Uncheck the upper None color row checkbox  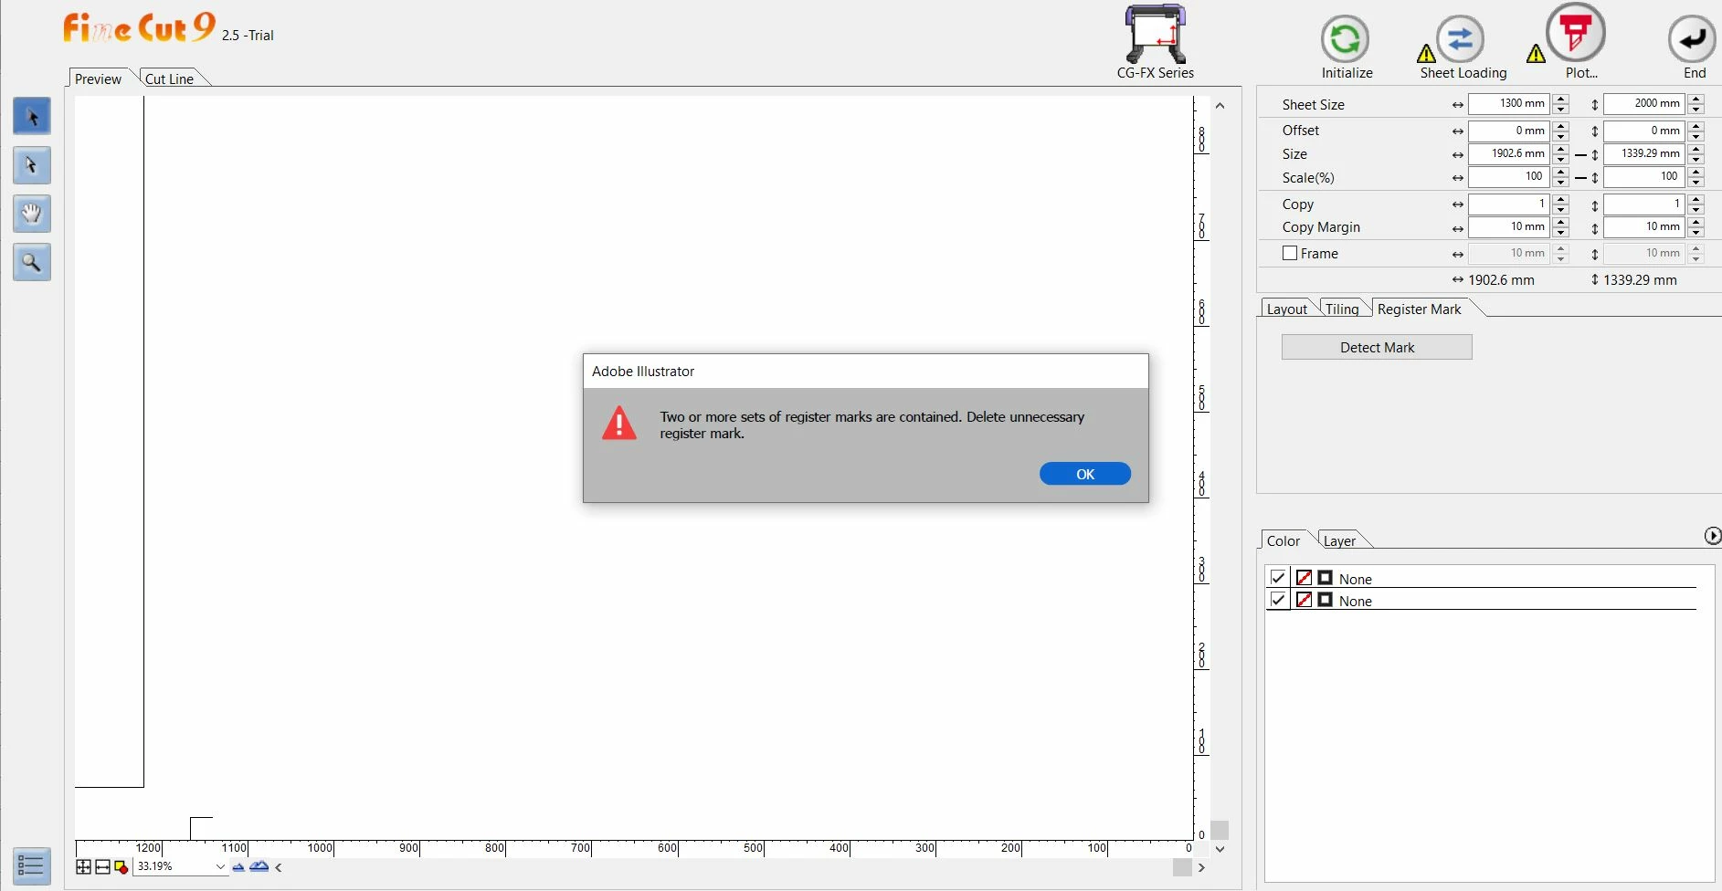pyautogui.click(x=1278, y=577)
